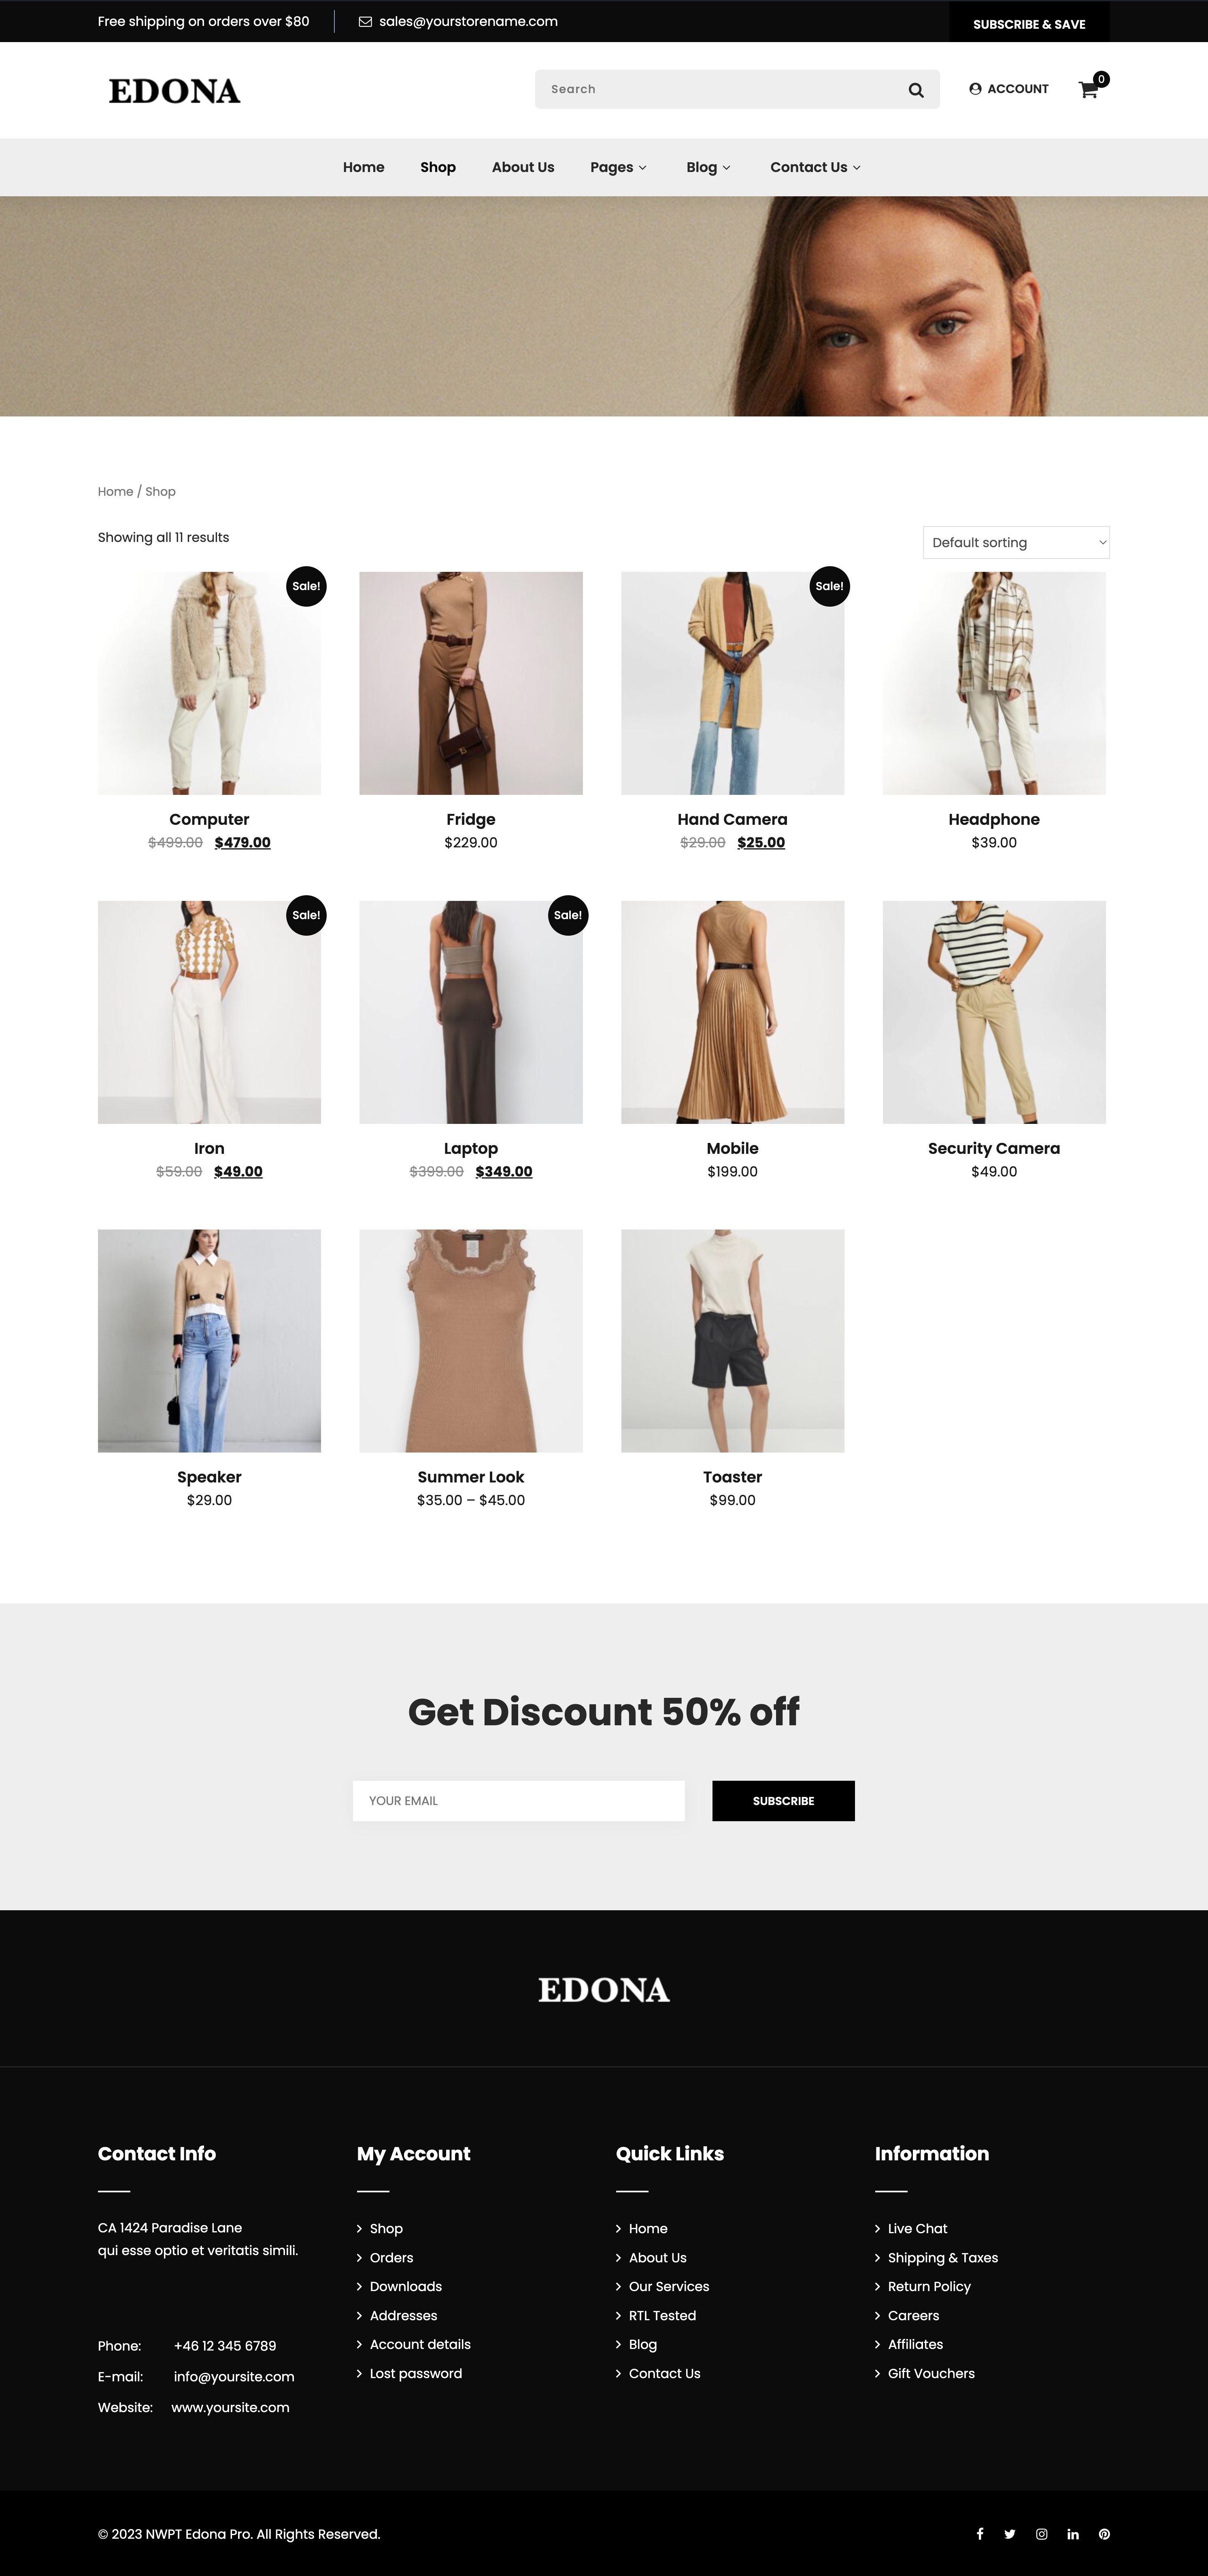Go to the About Us menu item

pyautogui.click(x=523, y=167)
